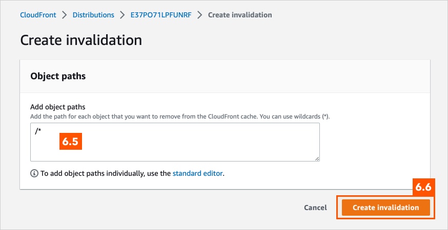Click the orange 6.5 step badge
Viewport: 448px width, 230px height.
coord(71,141)
